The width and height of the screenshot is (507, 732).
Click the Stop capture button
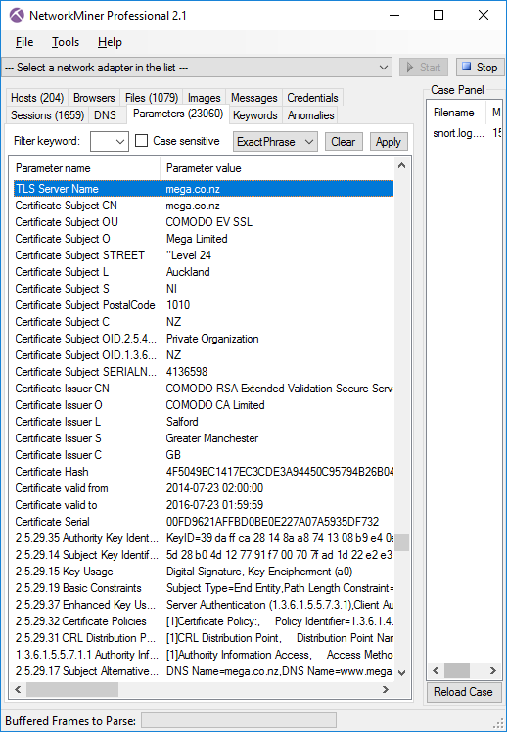point(480,68)
